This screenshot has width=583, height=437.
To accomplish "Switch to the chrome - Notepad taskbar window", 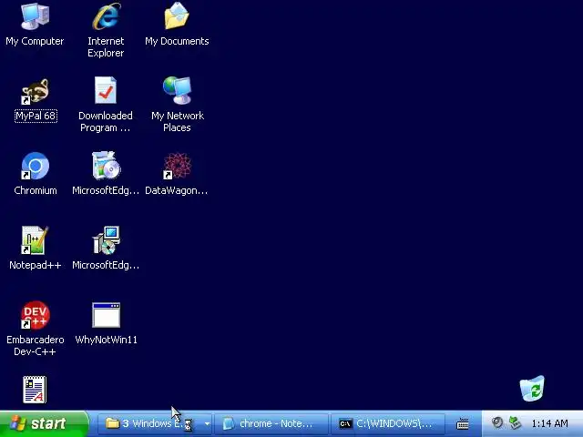I will pyautogui.click(x=271, y=423).
